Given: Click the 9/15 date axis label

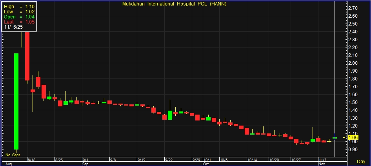Looking at the screenshot, I should 141,160.
